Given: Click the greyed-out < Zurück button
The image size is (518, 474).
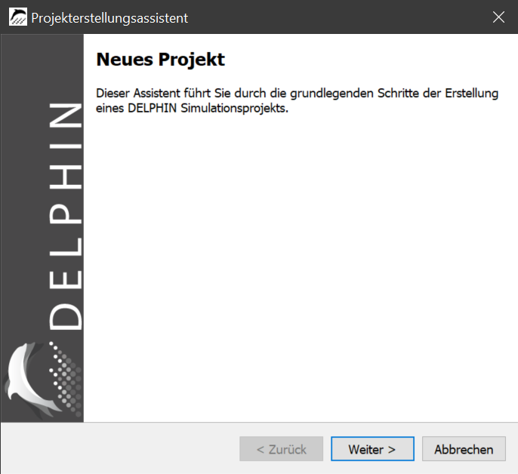Looking at the screenshot, I should tap(281, 448).
